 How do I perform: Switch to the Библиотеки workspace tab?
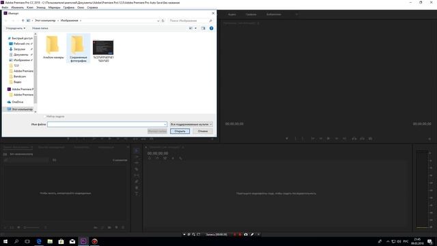[274, 14]
